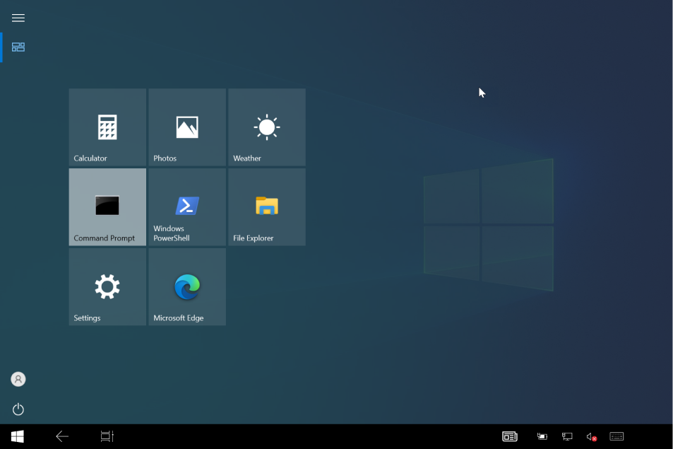Open the Weather tile
This screenshot has width=673, height=449.
coord(266,127)
